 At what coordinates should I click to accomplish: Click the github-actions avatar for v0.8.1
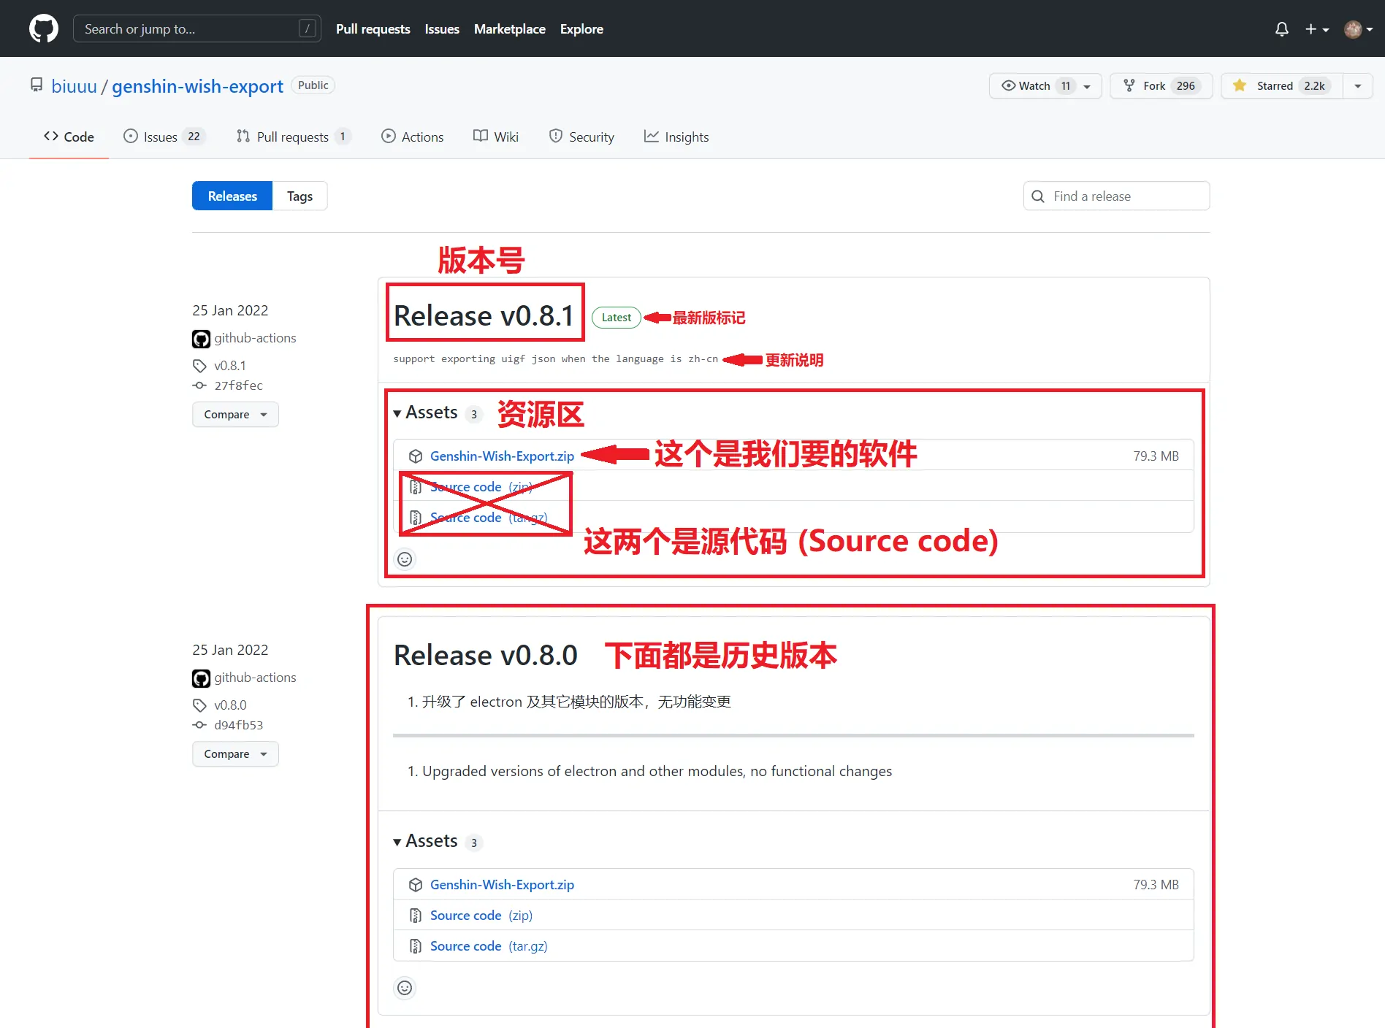pos(201,339)
